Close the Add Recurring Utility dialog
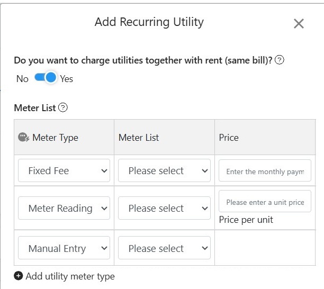This screenshot has height=289, width=324. tap(299, 24)
